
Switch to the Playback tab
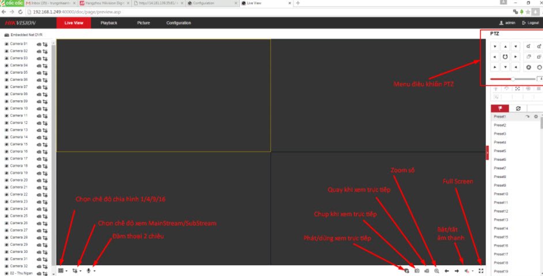(108, 23)
